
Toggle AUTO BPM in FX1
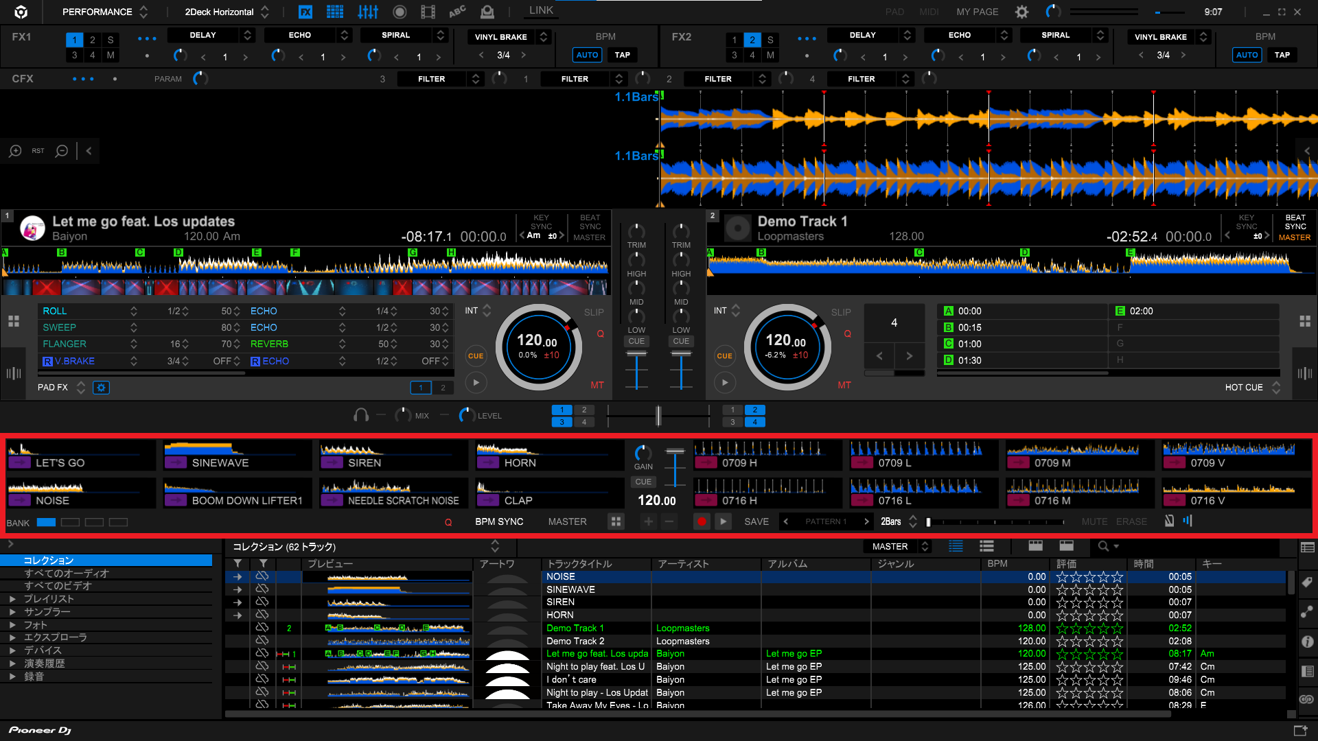point(587,55)
